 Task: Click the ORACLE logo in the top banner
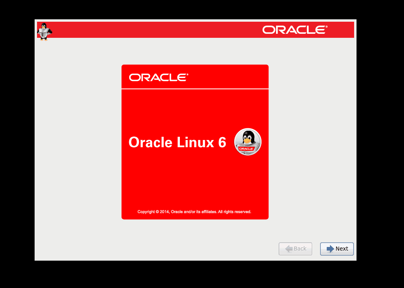point(295,30)
